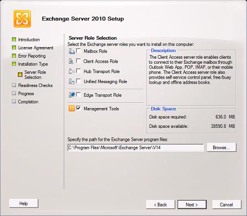247x216 pixels.
Task: Select the Progress step label
Action: click(26, 94)
